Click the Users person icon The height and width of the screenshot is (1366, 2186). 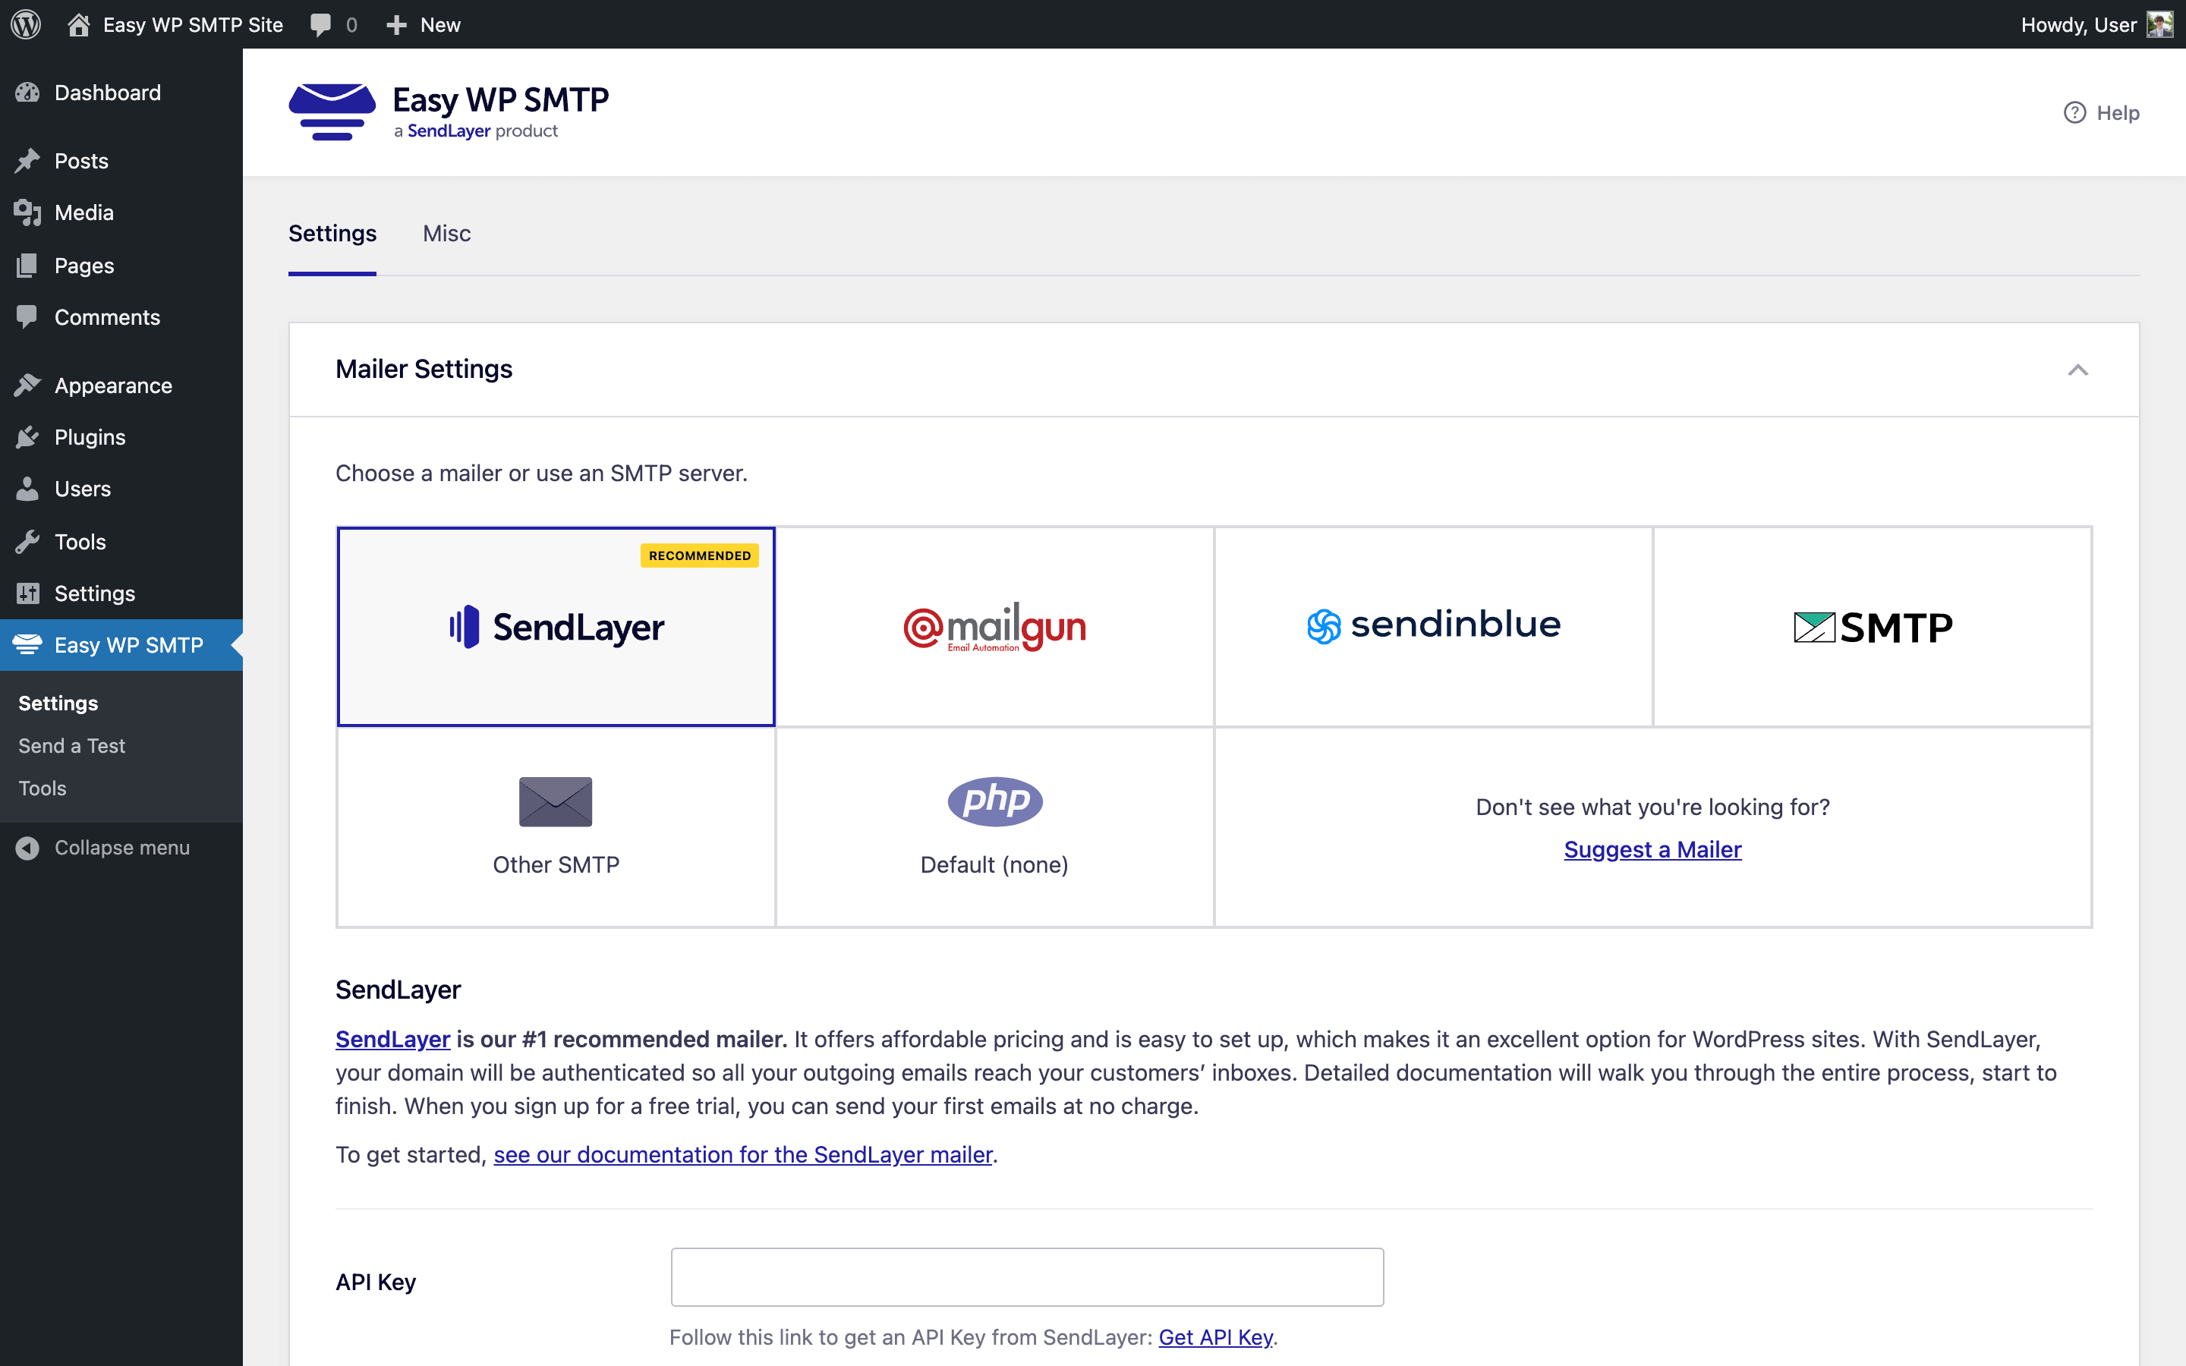[28, 489]
